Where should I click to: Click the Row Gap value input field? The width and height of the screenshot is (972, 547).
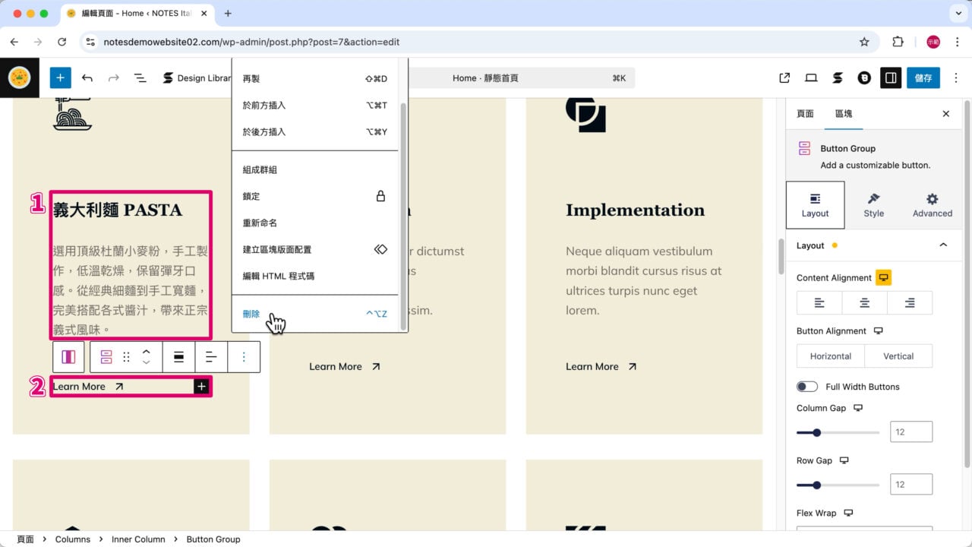(x=910, y=484)
